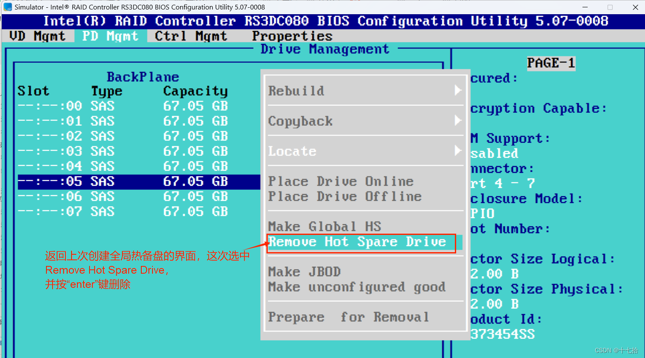Click the Product Id label
Viewport: 645px width, 358px height.
click(506, 319)
